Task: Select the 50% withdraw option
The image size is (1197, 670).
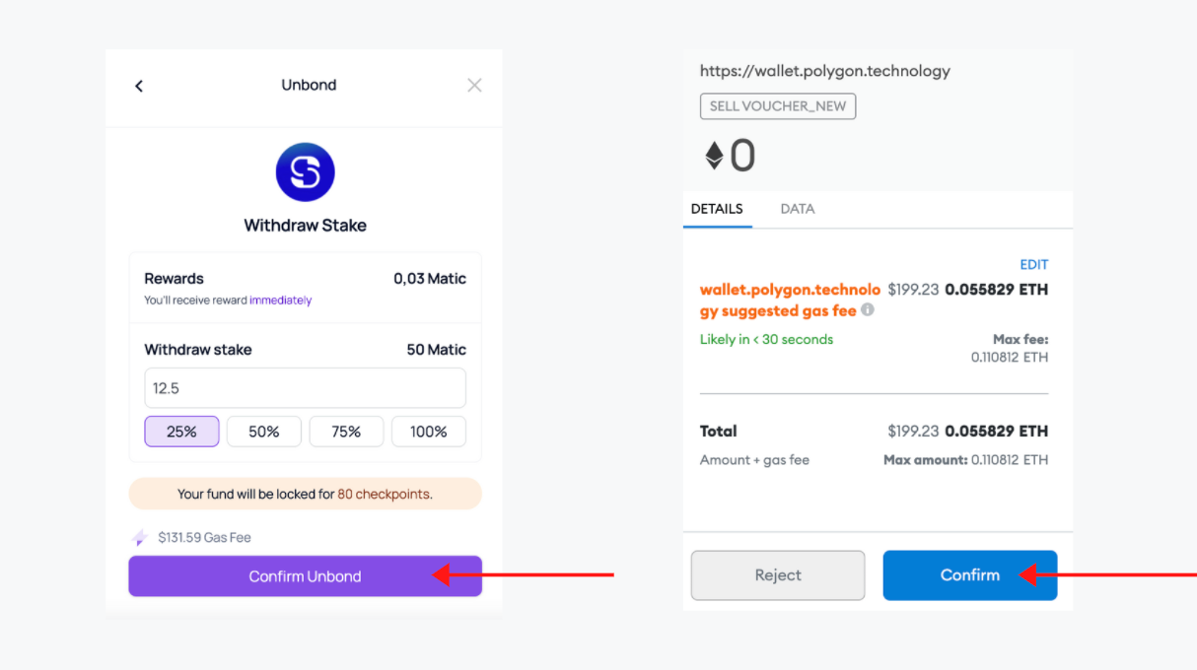Action: click(x=263, y=431)
